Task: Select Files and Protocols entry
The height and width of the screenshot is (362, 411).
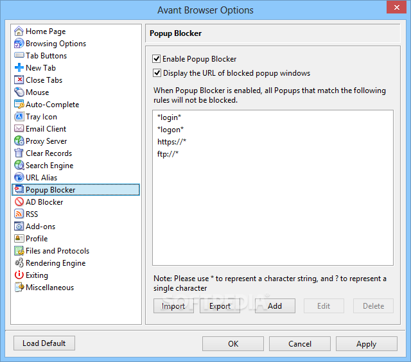Action: pyautogui.click(x=57, y=251)
